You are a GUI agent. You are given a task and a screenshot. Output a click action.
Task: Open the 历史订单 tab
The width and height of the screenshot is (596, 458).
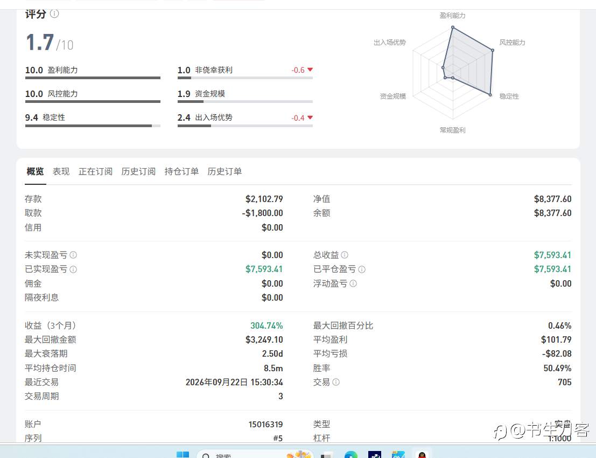point(225,171)
